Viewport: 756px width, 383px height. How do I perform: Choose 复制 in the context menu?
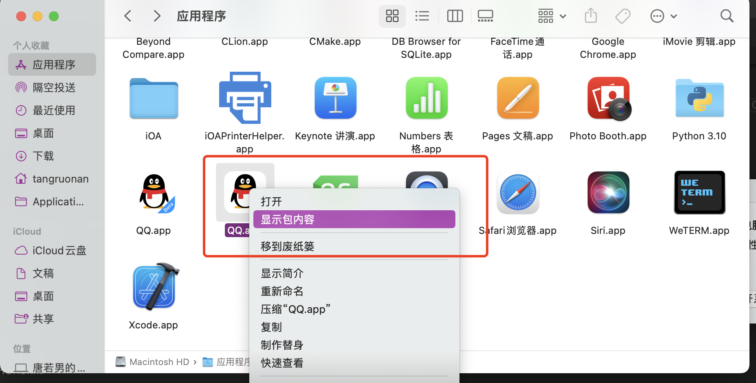click(x=354, y=327)
